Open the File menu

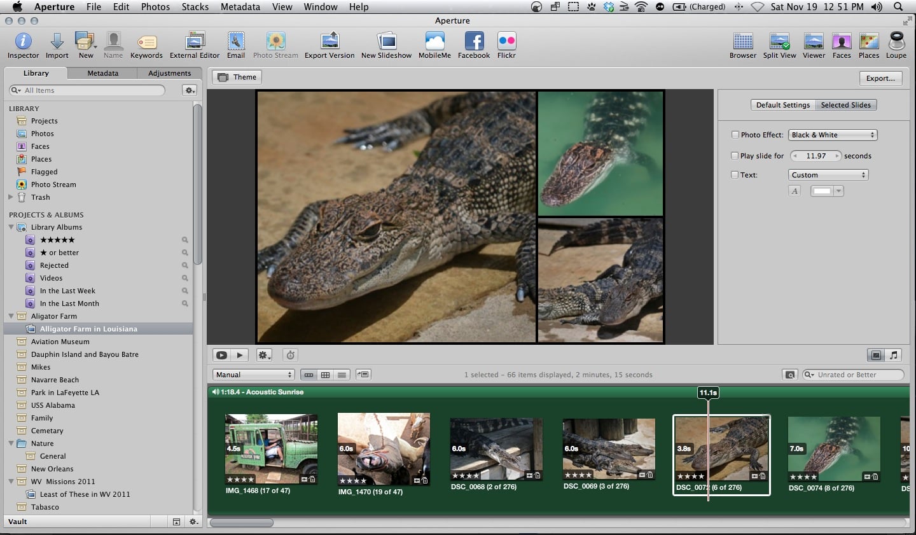[94, 7]
